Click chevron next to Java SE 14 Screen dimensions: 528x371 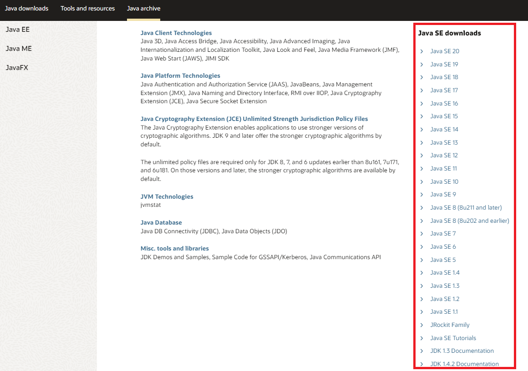[x=421, y=129]
